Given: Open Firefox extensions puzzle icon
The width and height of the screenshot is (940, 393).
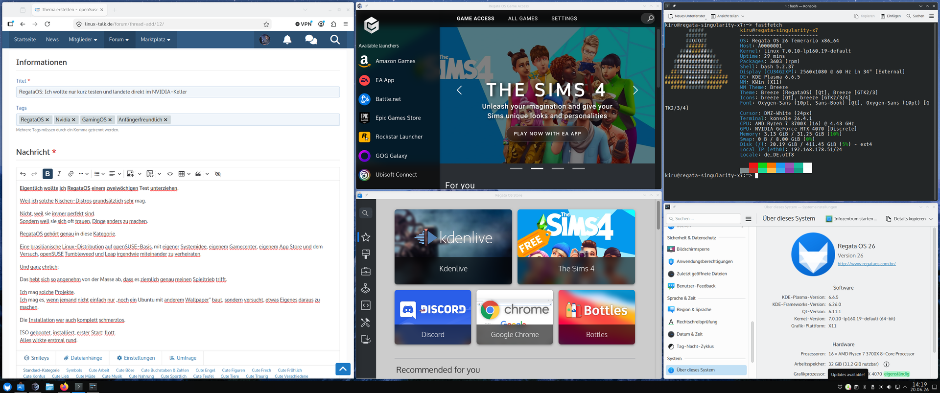Looking at the screenshot, I should (x=333, y=24).
